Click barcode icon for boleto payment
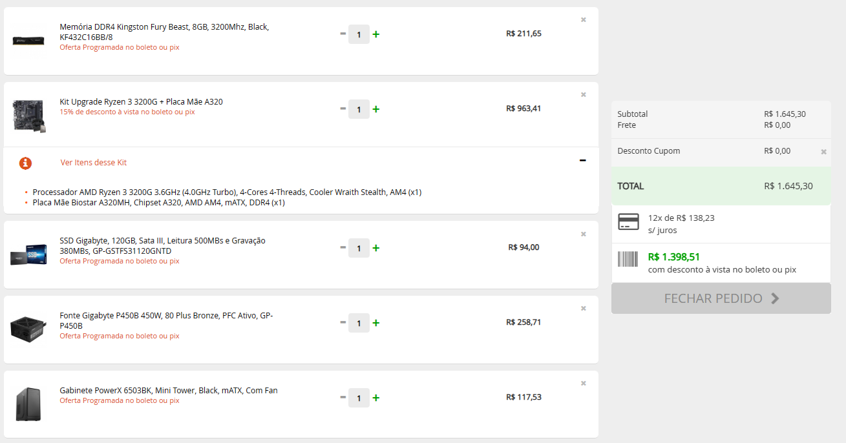 click(x=628, y=259)
